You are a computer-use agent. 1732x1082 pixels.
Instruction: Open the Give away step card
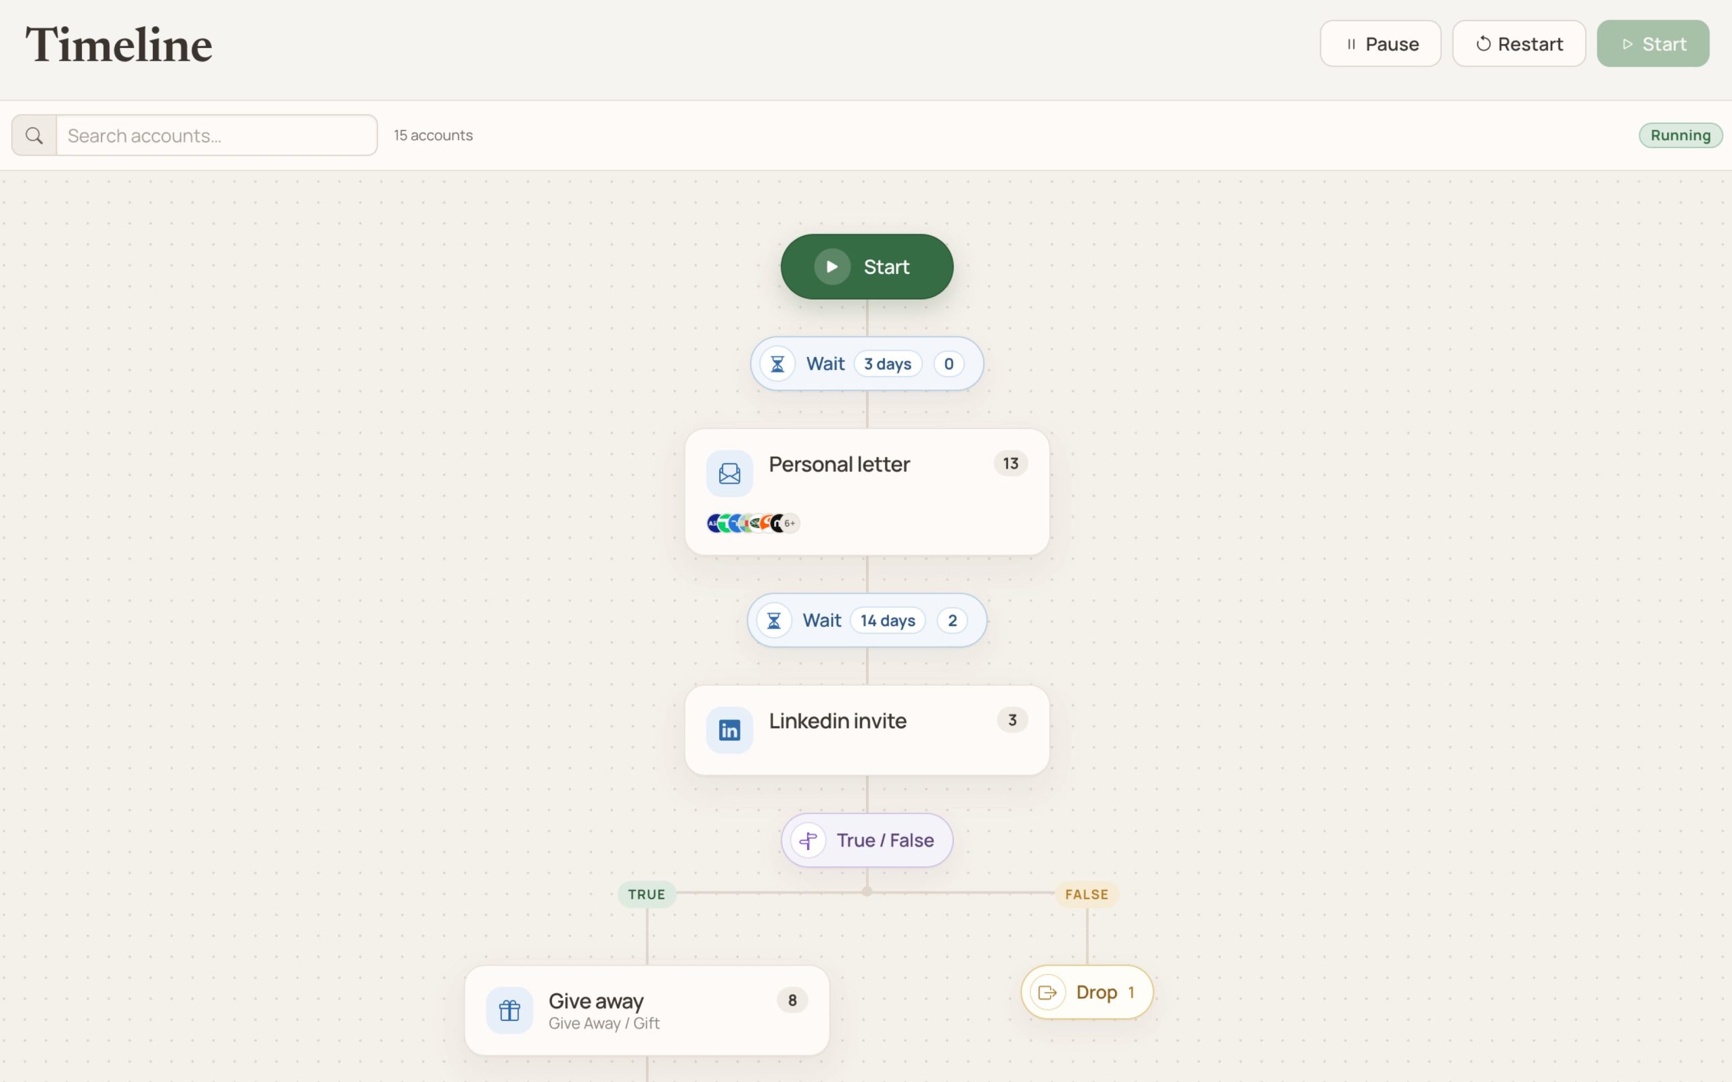pos(647,1010)
